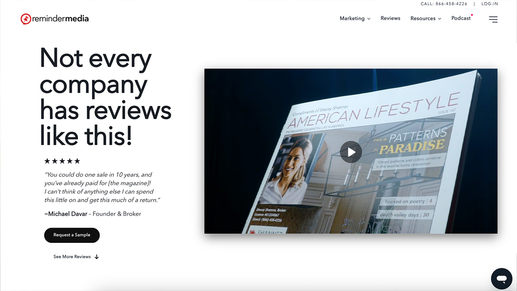Expand the Resources dropdown menu

tap(423, 19)
